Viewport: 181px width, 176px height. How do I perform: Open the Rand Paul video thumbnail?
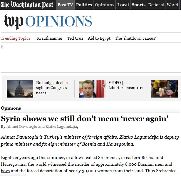click(x=92, y=89)
